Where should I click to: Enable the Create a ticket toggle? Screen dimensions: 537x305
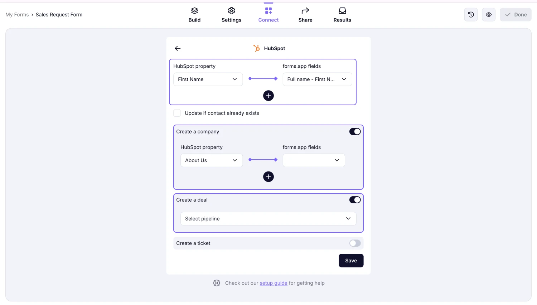coord(354,243)
